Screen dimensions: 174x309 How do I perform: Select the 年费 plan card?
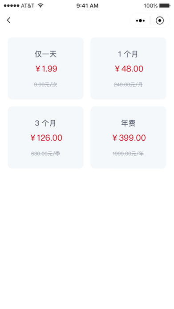[x=128, y=138]
